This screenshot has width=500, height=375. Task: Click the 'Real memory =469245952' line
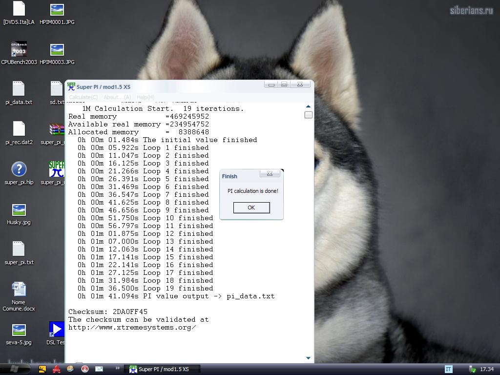139,116
